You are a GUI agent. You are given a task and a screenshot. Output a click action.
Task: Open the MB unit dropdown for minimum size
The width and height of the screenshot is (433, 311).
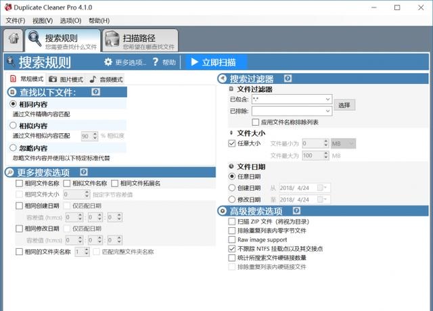tap(343, 143)
